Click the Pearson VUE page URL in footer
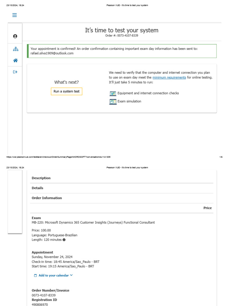Viewport: 229px width, 306px height. [58, 157]
